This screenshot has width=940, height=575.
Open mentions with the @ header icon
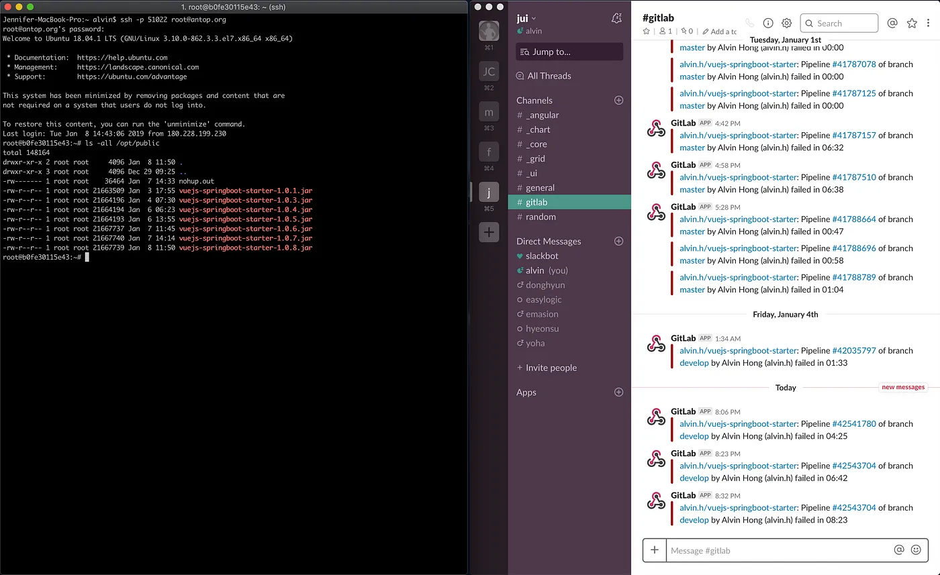(x=892, y=23)
